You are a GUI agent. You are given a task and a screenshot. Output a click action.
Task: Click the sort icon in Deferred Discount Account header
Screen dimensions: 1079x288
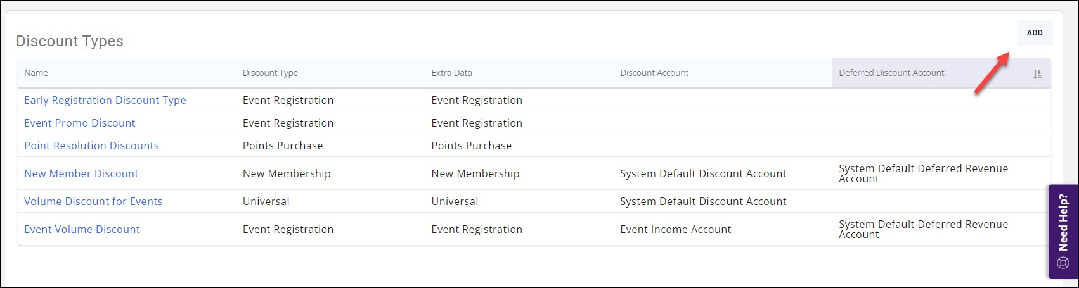tap(1037, 75)
